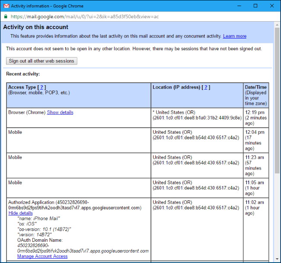Screen dimensions: 281x263
Task: Expand Show details for Browser (Chrome)
Action: [x=60, y=112]
